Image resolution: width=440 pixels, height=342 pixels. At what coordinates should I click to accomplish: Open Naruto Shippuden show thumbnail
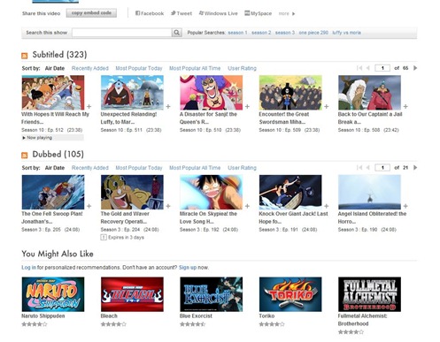pyautogui.click(x=53, y=294)
